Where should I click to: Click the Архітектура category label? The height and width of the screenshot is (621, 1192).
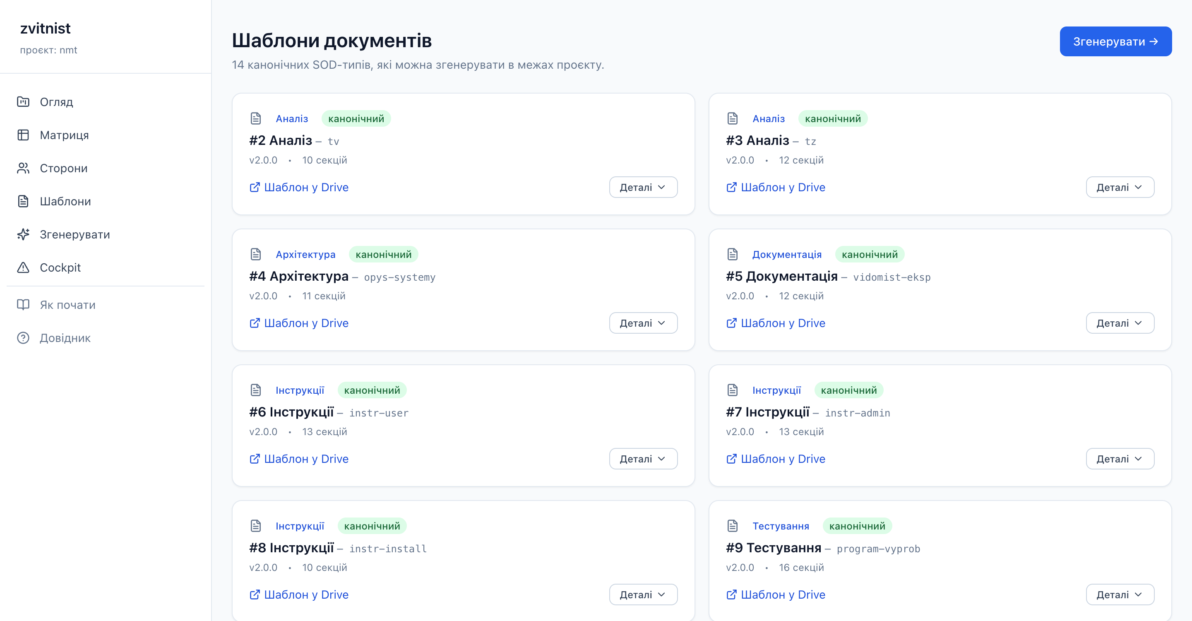[x=305, y=255]
